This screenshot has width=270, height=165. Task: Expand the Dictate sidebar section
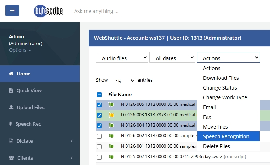pos(40,141)
